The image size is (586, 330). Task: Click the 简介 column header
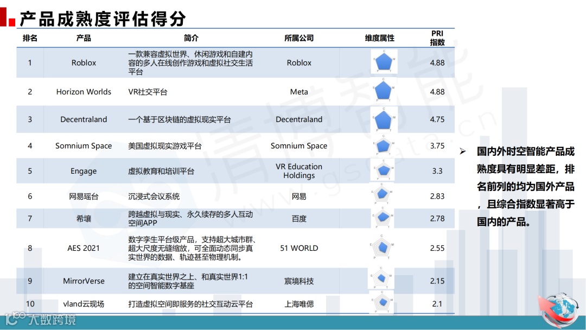[191, 38]
